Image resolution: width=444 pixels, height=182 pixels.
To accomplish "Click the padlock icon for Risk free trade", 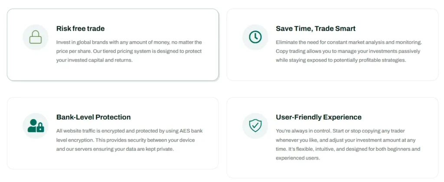I will point(36,37).
